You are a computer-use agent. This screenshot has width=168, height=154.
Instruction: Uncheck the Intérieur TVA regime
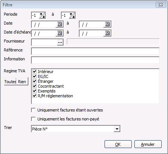pyautogui.click(x=34, y=72)
